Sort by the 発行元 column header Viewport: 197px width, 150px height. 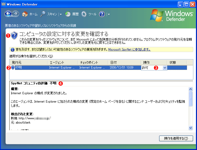click(29, 62)
